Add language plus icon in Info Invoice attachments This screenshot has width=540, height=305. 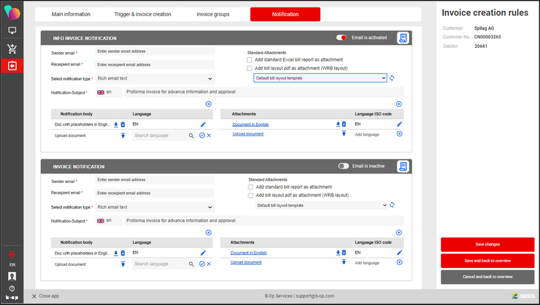coord(400,134)
